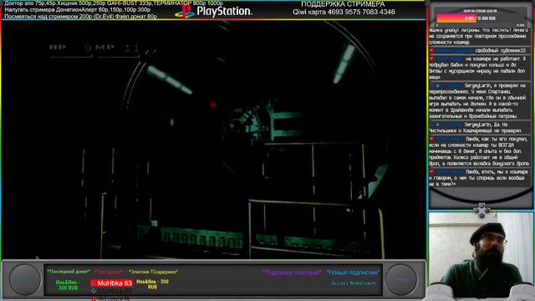Click the red marker before "Панда, втять, мы о кошмаре"

coord(431,171)
